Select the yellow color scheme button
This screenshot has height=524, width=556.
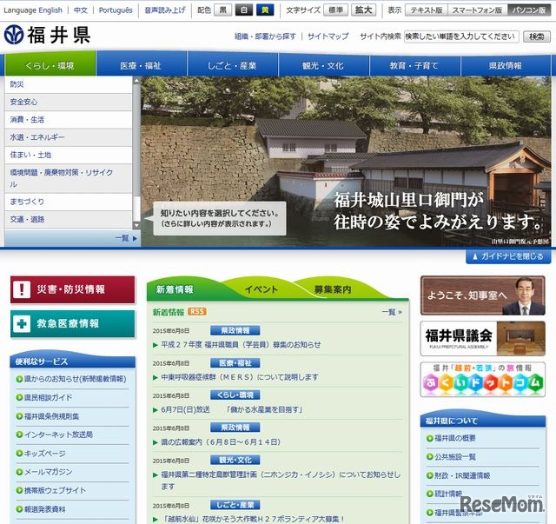265,10
